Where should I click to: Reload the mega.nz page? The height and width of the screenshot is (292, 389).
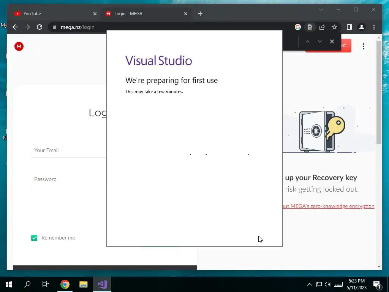40,27
